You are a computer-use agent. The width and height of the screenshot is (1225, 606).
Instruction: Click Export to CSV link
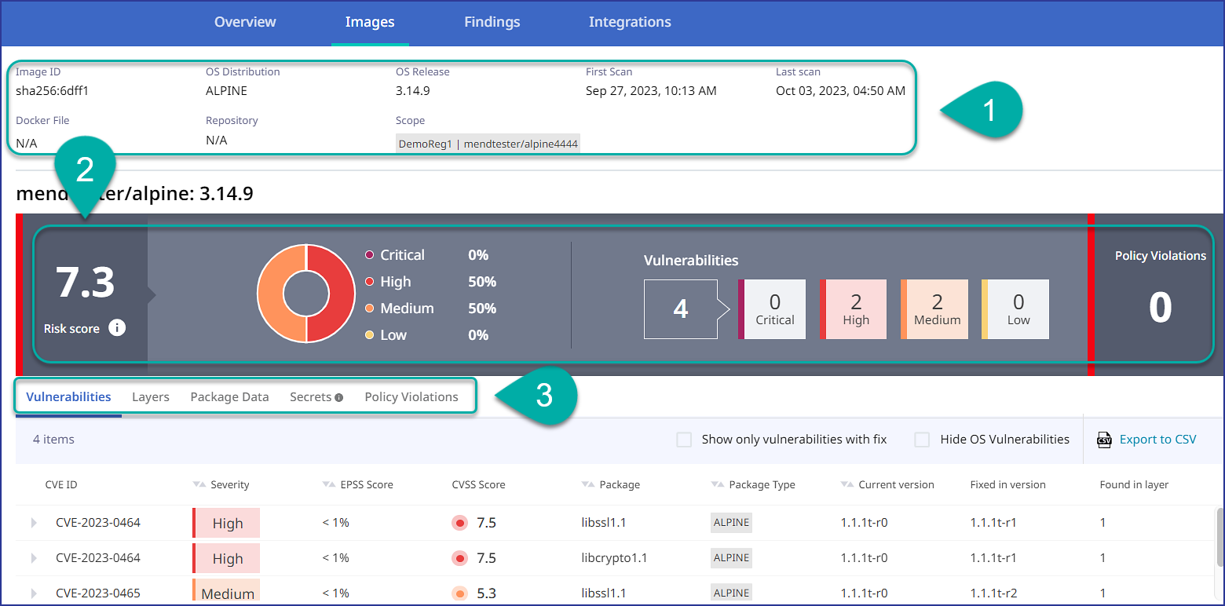pos(1157,440)
